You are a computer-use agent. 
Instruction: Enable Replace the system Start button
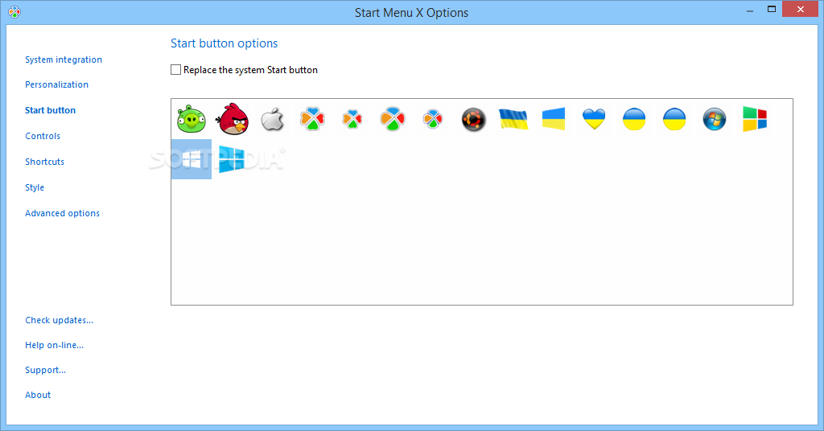pyautogui.click(x=176, y=70)
